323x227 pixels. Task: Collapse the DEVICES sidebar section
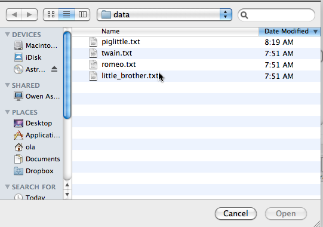(x=7, y=35)
